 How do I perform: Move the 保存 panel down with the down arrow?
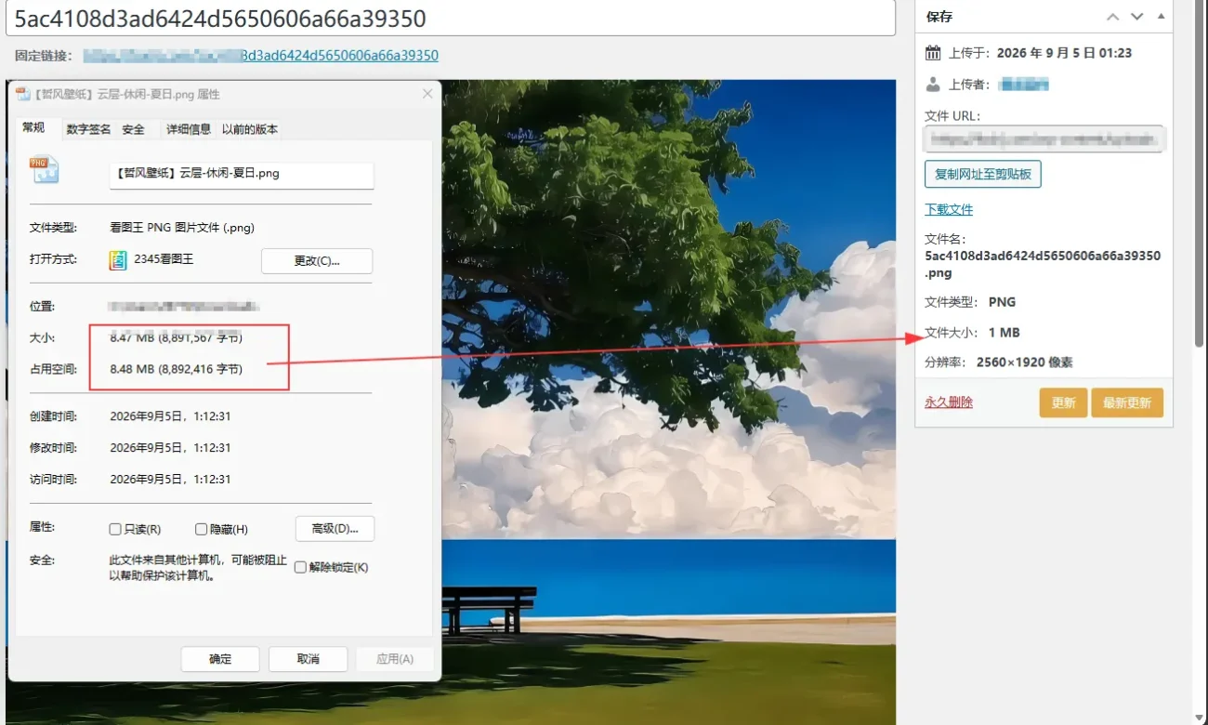(1136, 17)
